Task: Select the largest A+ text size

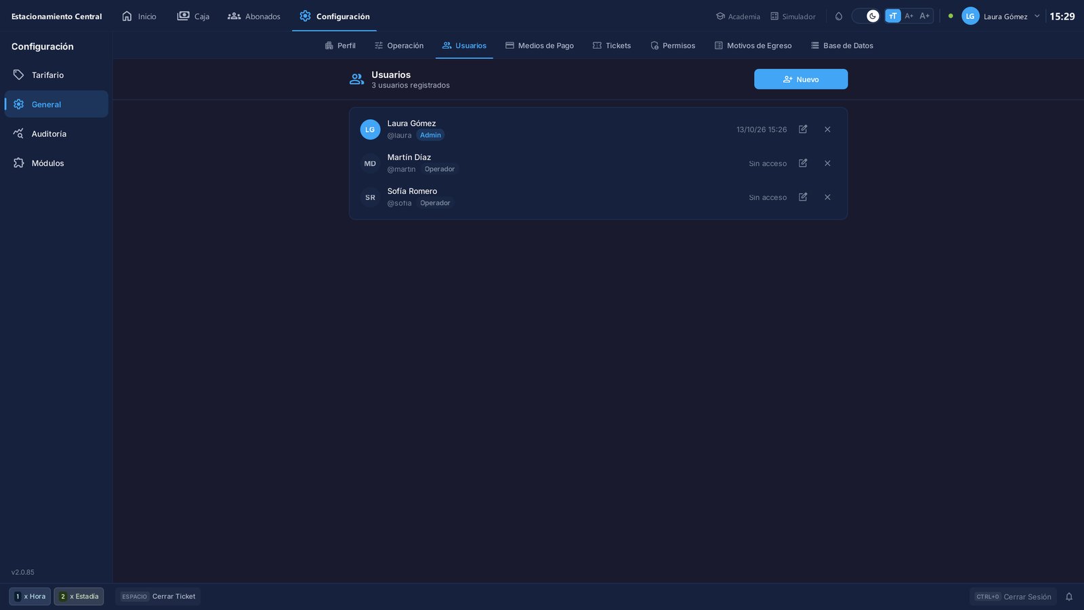Action: (x=925, y=16)
